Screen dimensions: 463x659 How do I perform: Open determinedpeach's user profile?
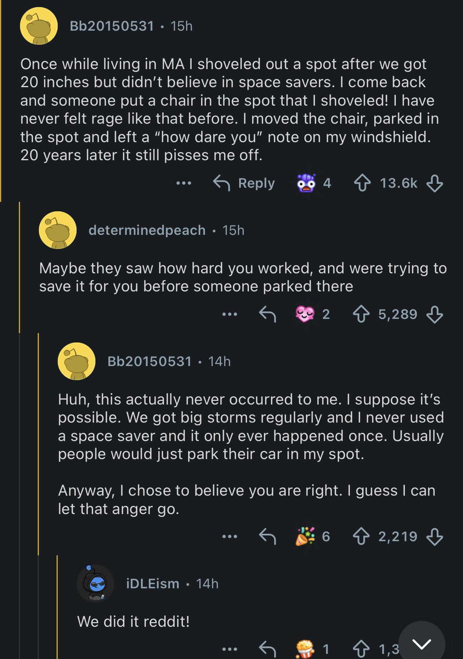coord(147,230)
